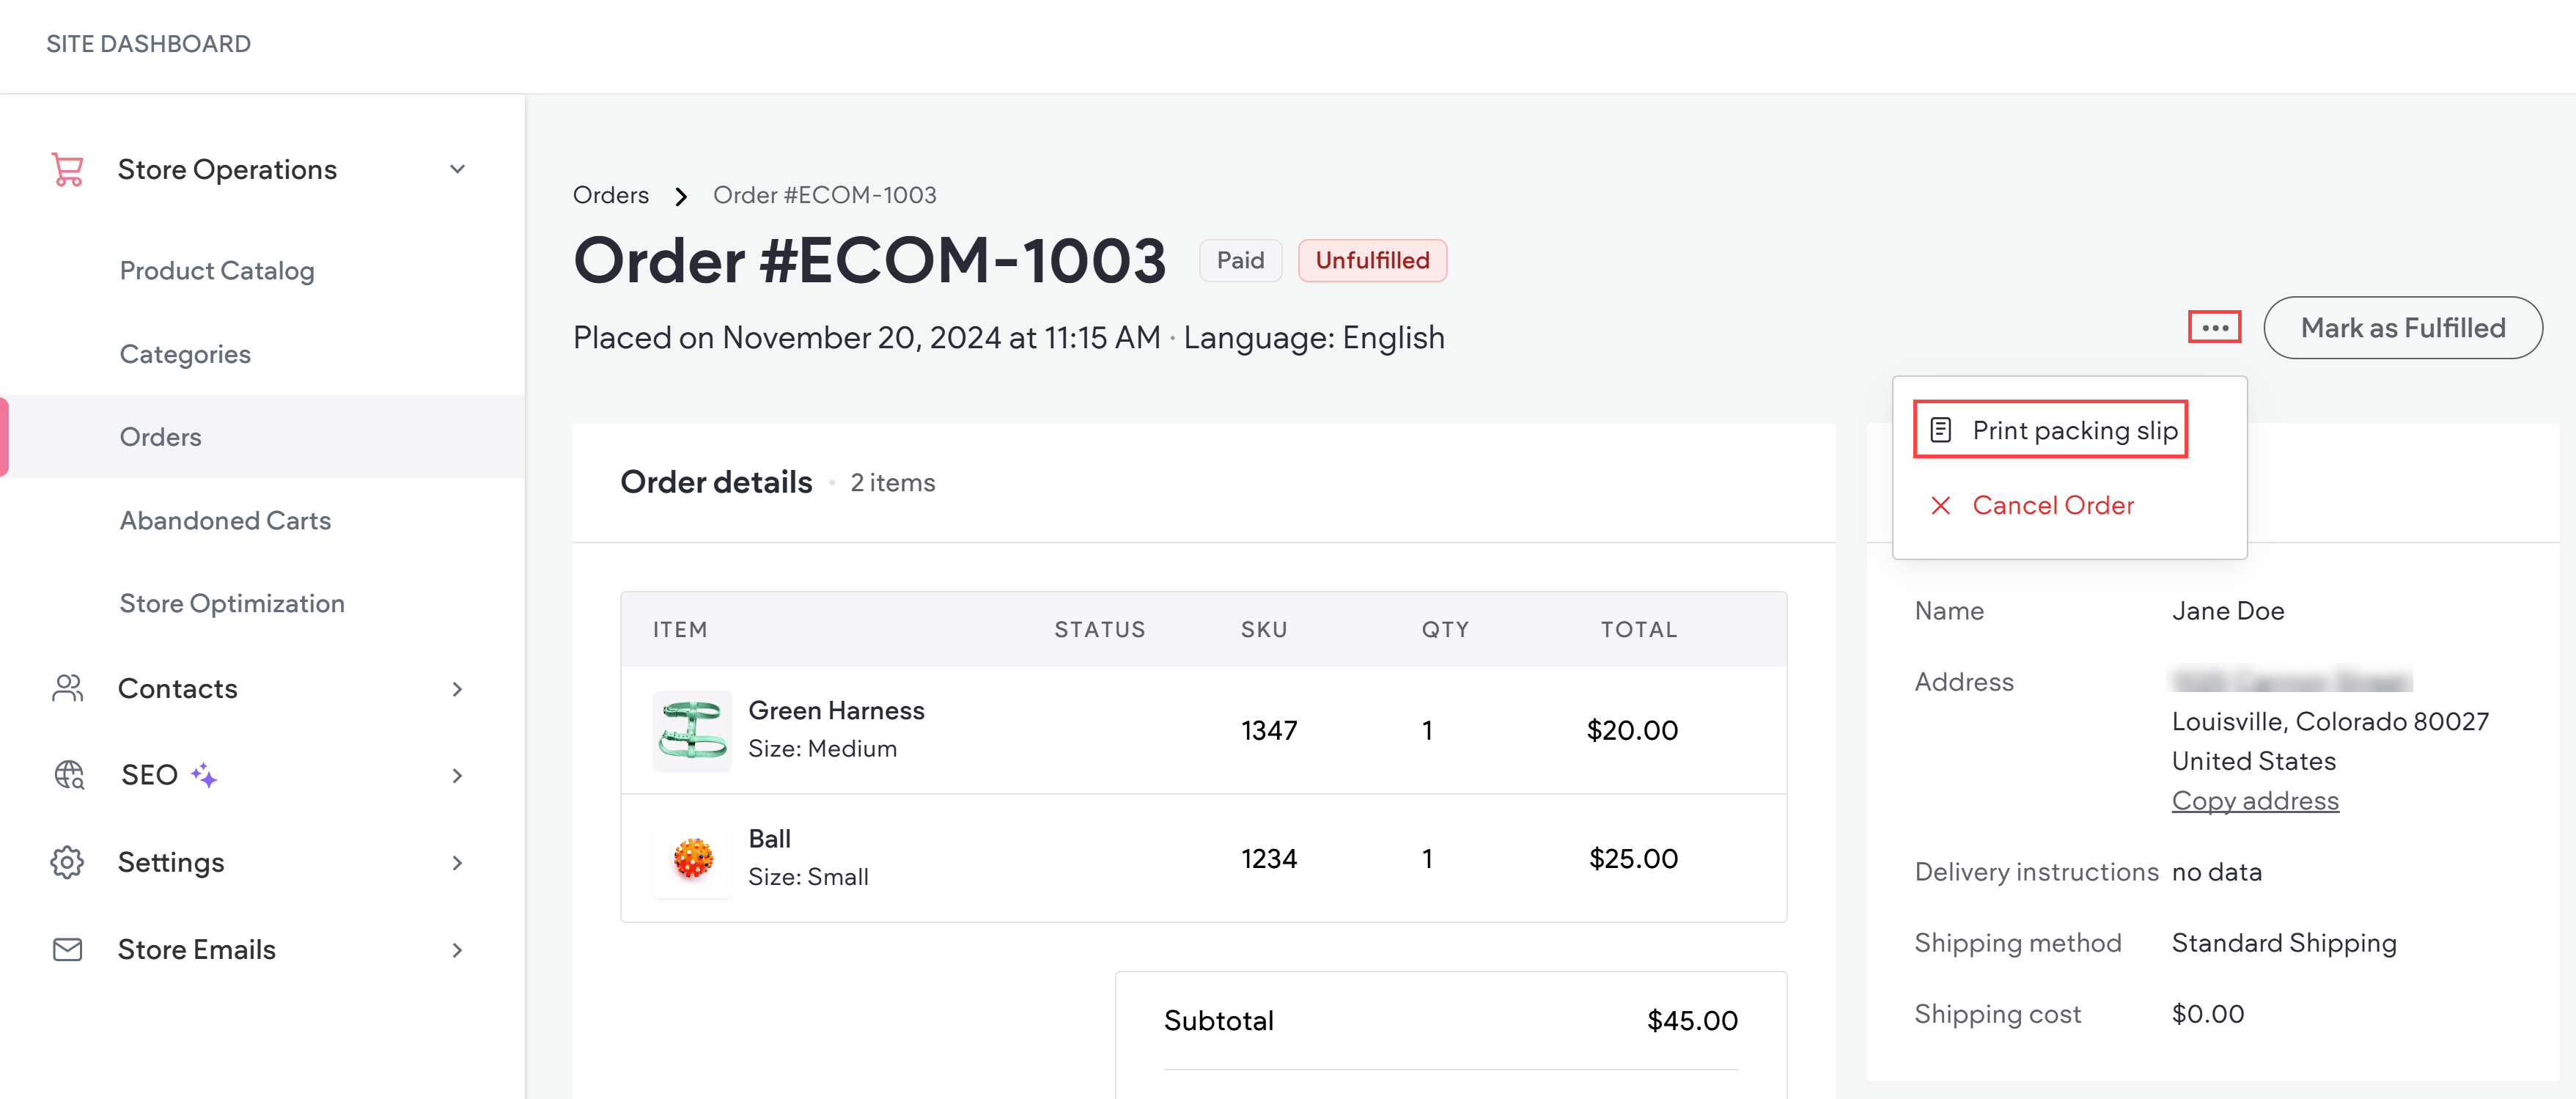Image resolution: width=2576 pixels, height=1099 pixels.
Task: Collapse the Store Operations section chevron
Action: [x=457, y=169]
